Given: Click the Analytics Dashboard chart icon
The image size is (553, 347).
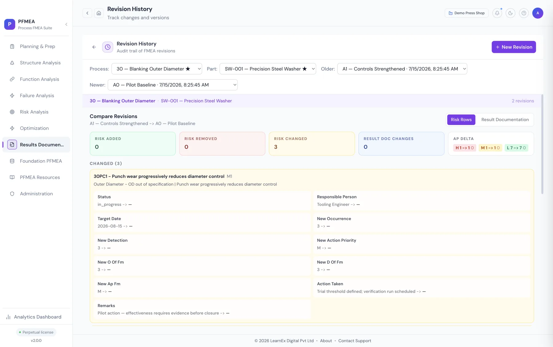Looking at the screenshot, I should pos(8,317).
